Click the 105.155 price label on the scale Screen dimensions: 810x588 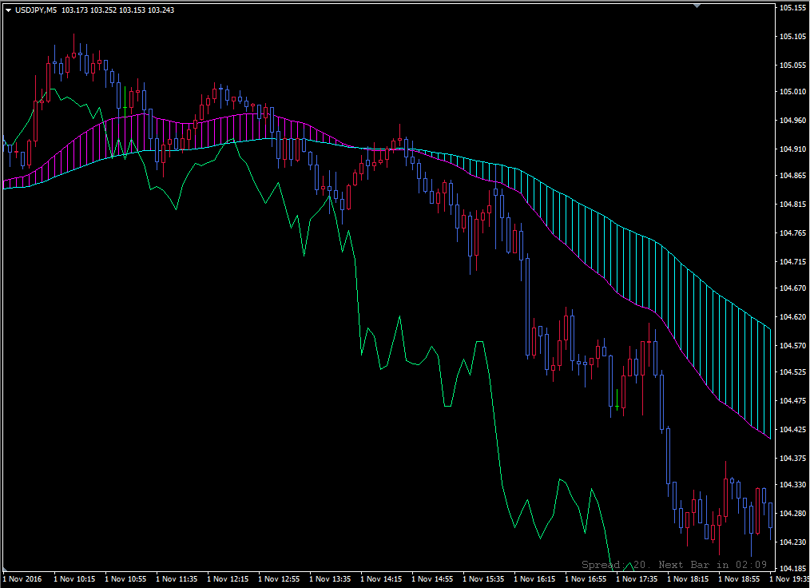click(793, 8)
